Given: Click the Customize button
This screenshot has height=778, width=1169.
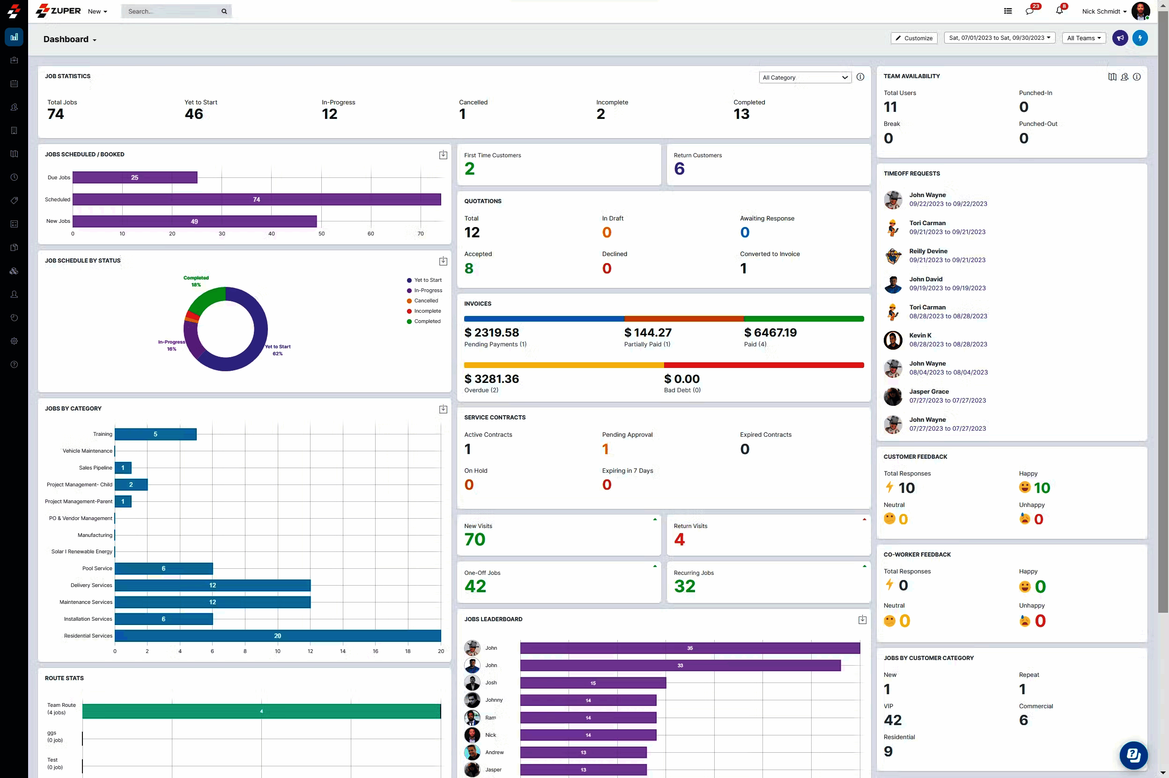Looking at the screenshot, I should (x=913, y=38).
